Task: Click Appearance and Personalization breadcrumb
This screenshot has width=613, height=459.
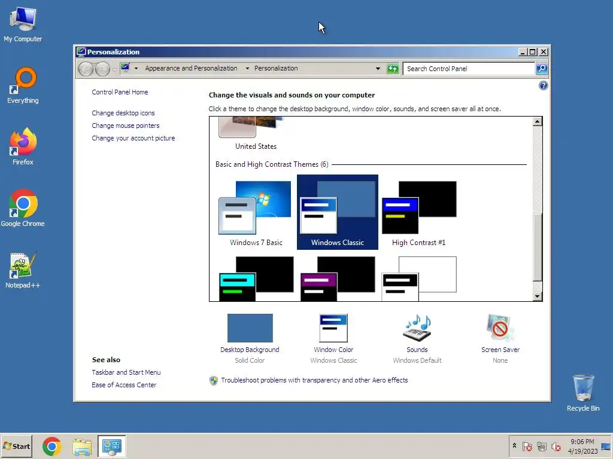Action: pos(191,68)
